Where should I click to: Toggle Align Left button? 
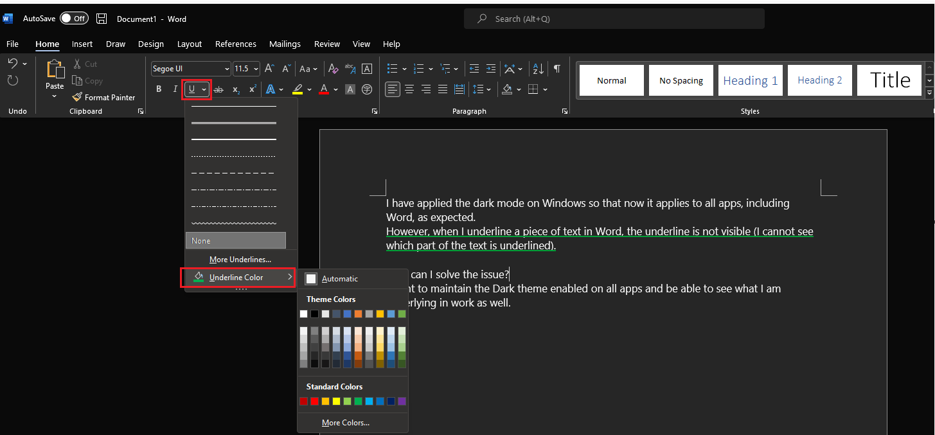click(393, 89)
